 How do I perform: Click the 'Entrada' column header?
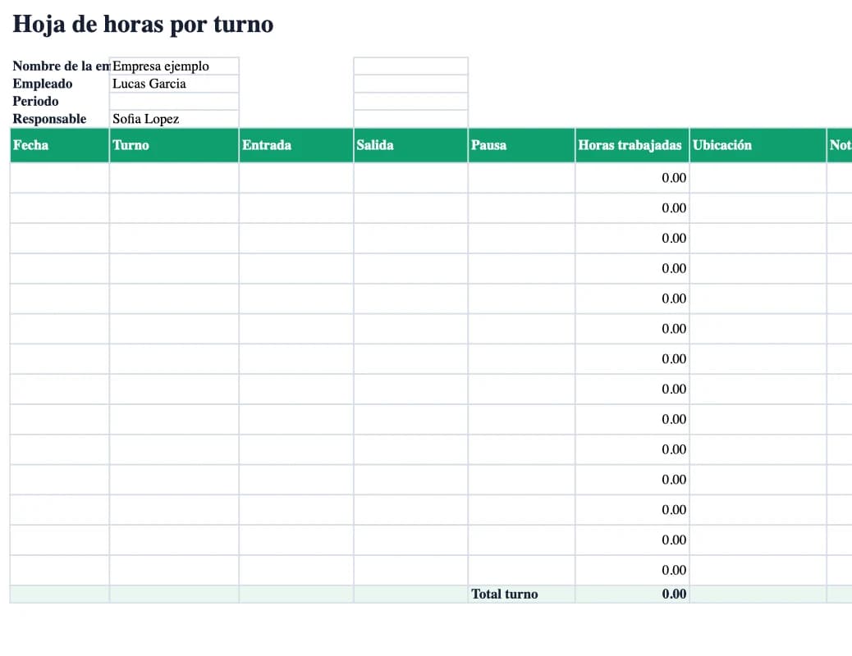(x=296, y=145)
